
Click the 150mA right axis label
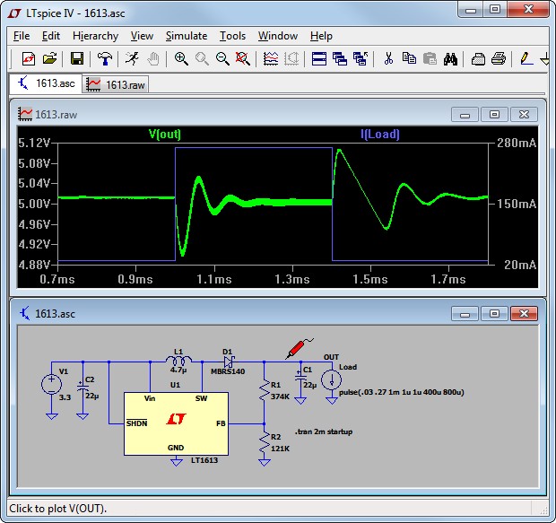(517, 204)
